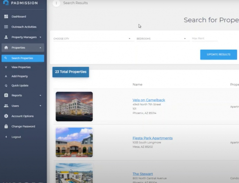Open the Dashboard grid icon

[6, 16]
